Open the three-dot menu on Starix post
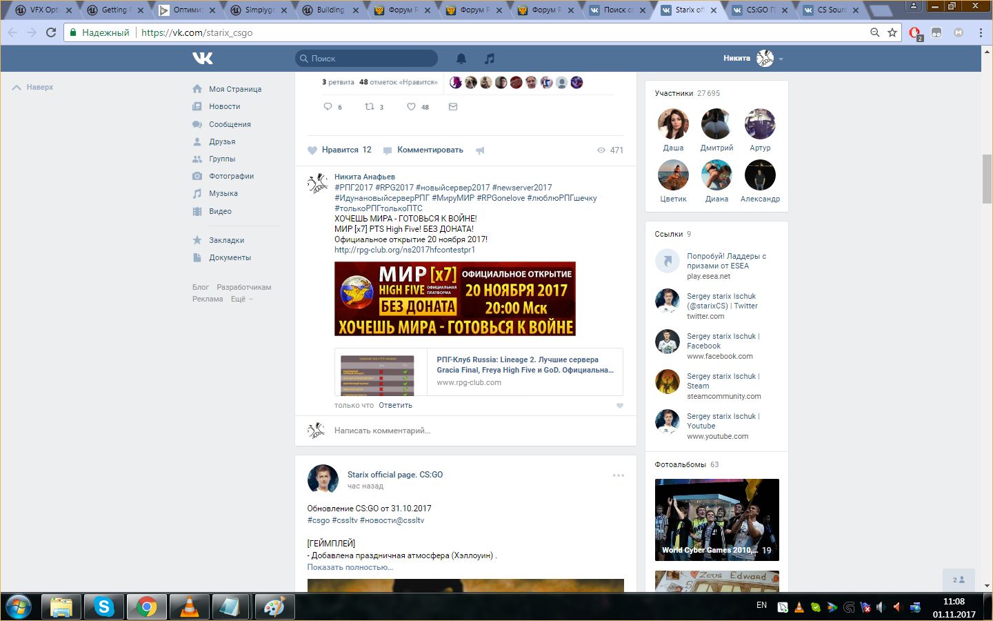This screenshot has width=993, height=621. (618, 475)
